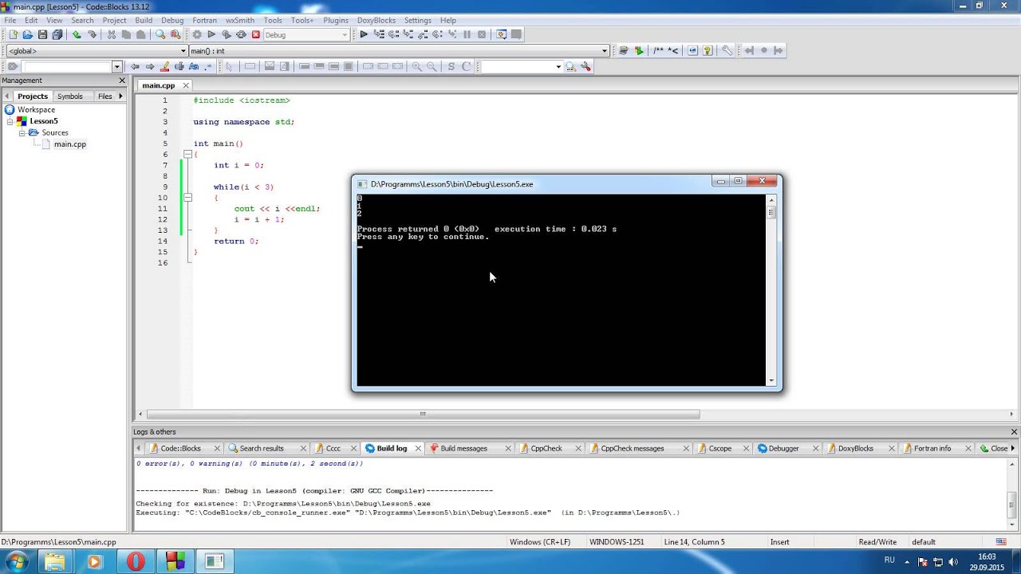1021x574 pixels.
Task: Click the Run to cursor debugger icon
Action: click(379, 34)
